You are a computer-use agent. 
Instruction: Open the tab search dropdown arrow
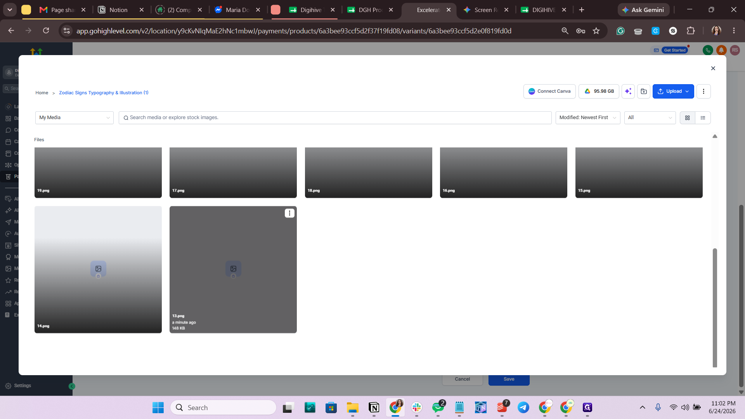tap(10, 10)
